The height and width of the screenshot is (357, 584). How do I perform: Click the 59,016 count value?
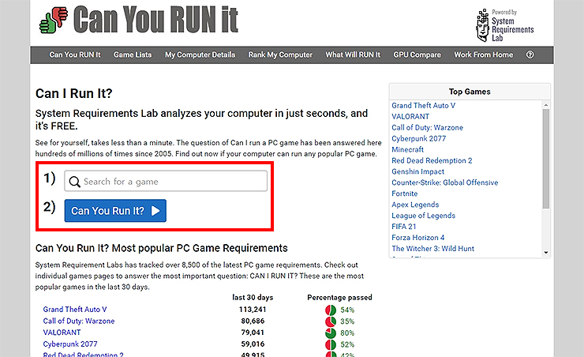point(253,344)
